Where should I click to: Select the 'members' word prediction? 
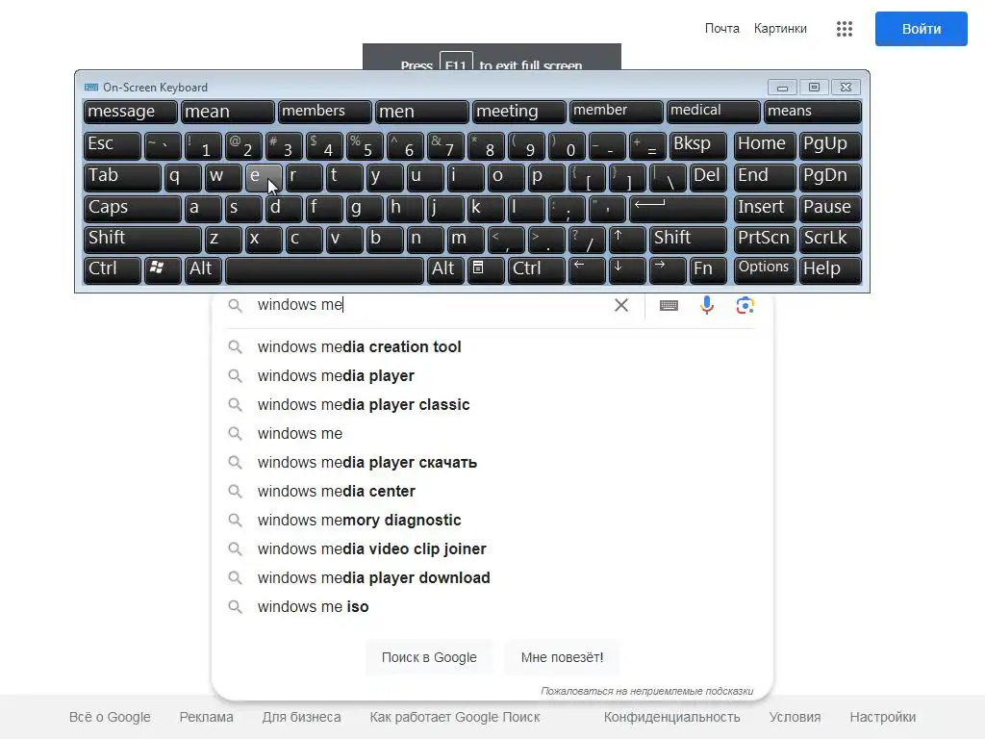324,112
